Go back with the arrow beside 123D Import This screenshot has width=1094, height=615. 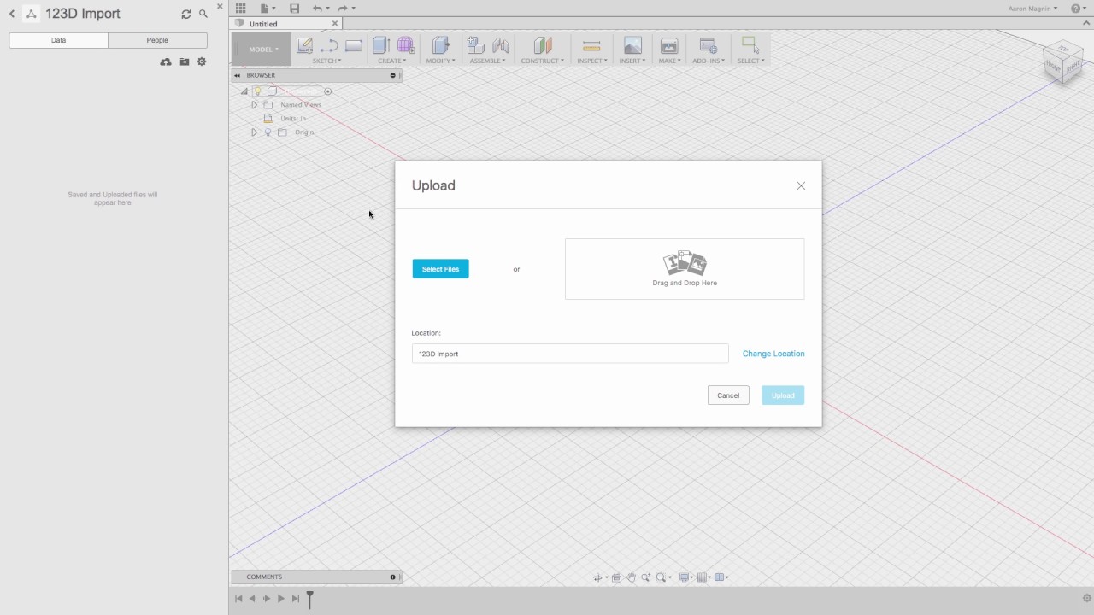pyautogui.click(x=12, y=14)
